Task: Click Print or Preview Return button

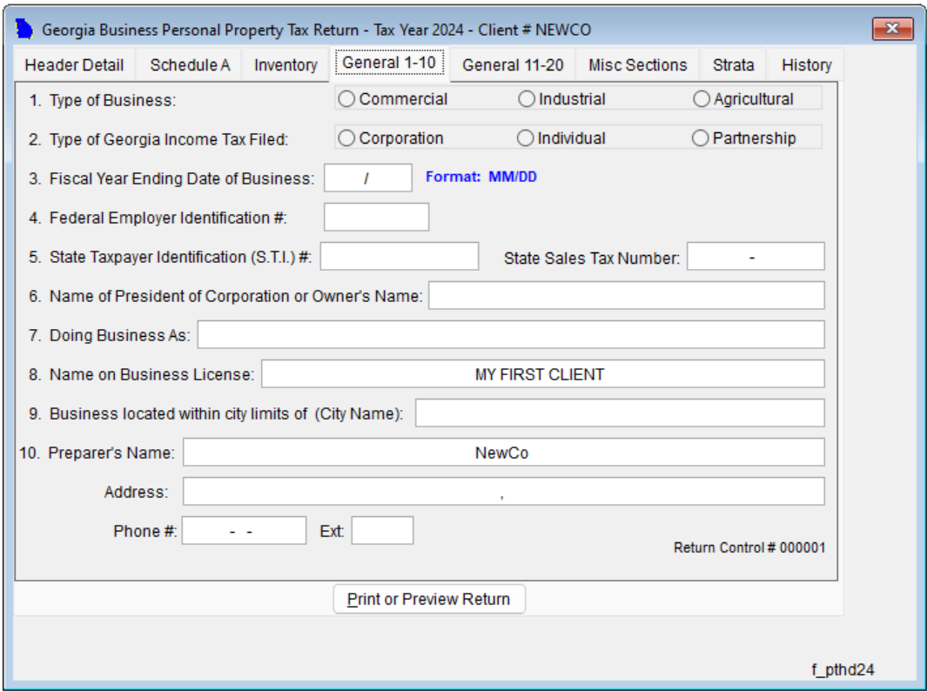Action: click(x=429, y=599)
